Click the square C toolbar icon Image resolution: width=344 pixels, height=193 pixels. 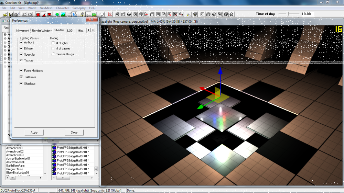(202, 14)
